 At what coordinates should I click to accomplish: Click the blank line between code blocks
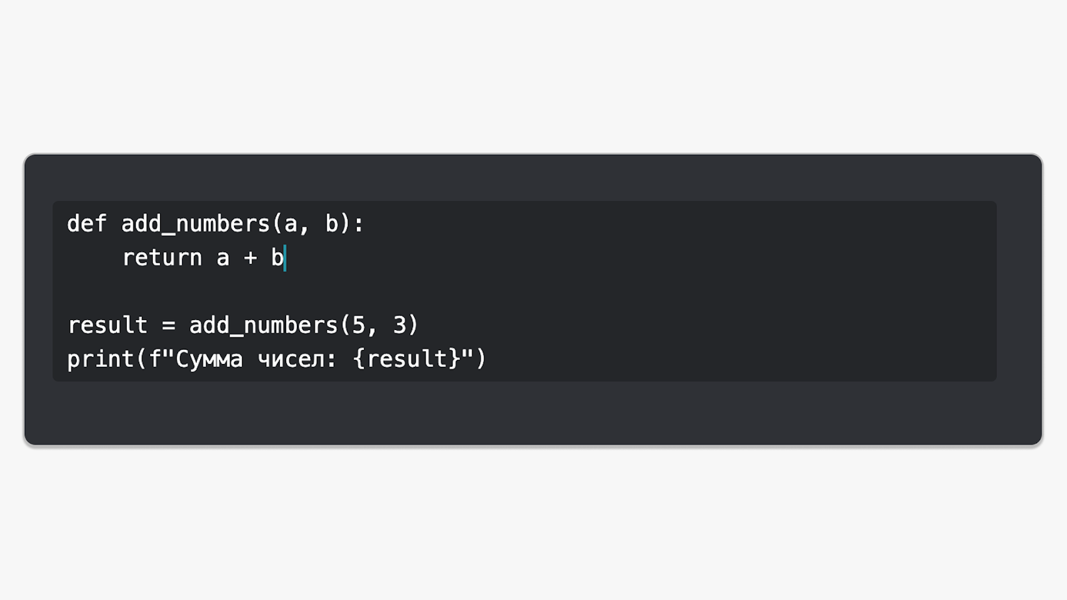[x=524, y=291]
